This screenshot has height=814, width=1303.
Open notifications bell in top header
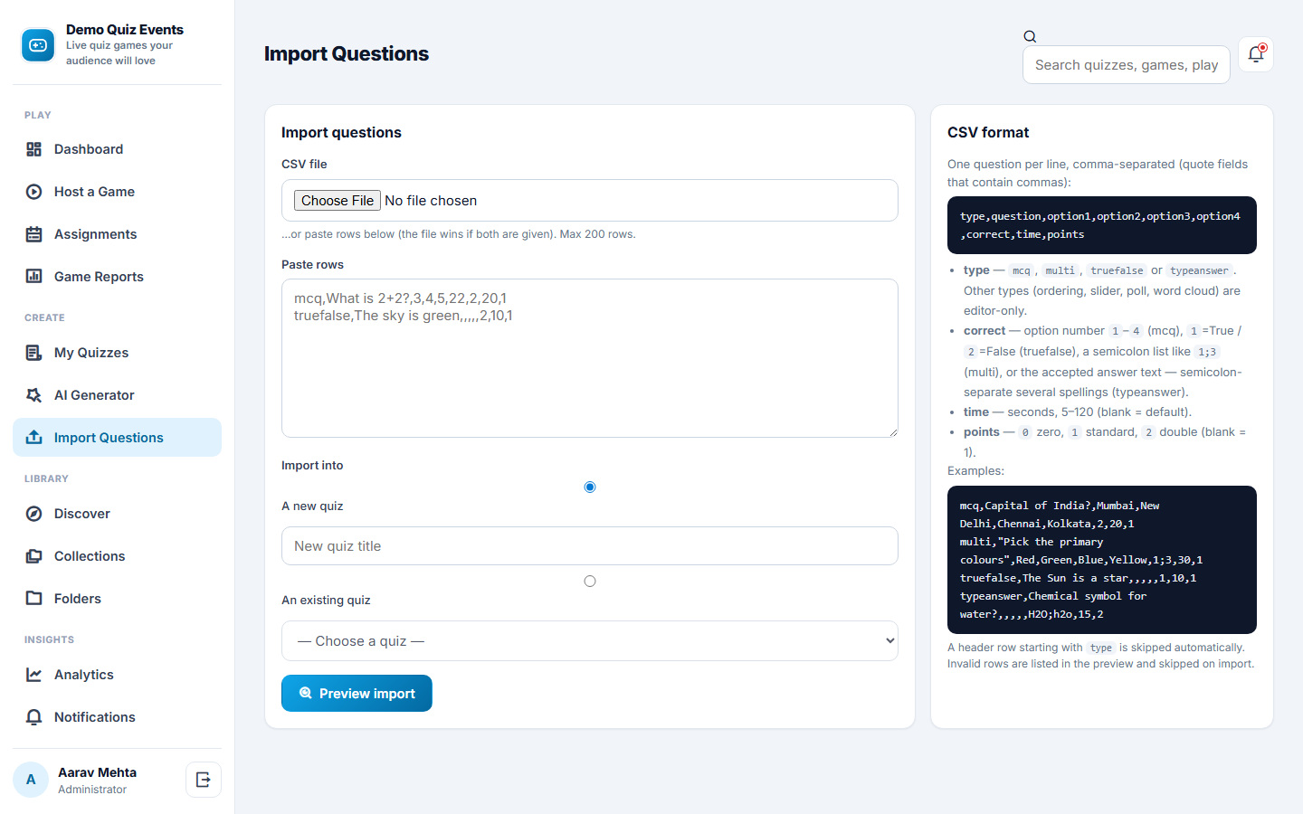1256,54
